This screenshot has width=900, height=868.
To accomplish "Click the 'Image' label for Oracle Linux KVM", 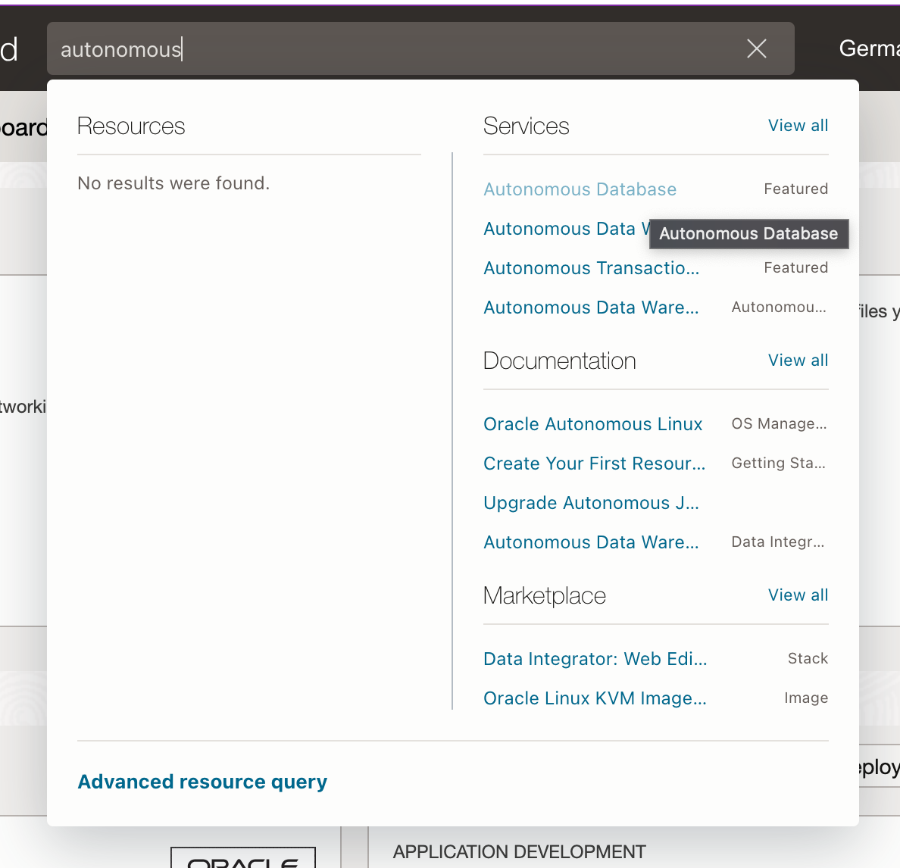I will (x=806, y=698).
